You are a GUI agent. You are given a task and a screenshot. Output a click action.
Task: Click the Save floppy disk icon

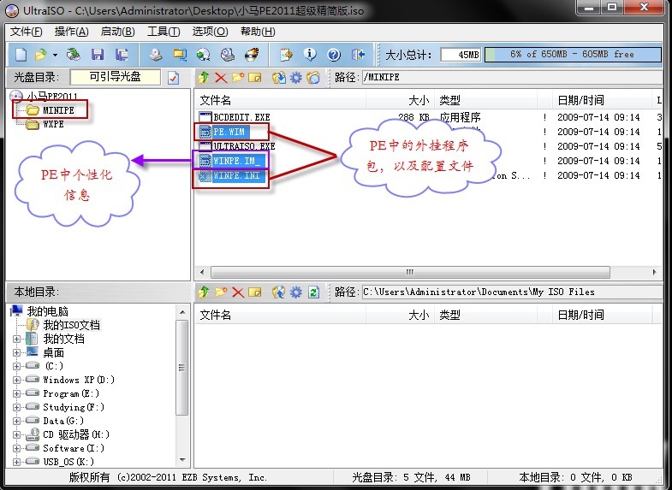(98, 55)
